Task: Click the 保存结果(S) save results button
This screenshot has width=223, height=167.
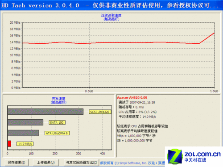Action: pos(17,163)
